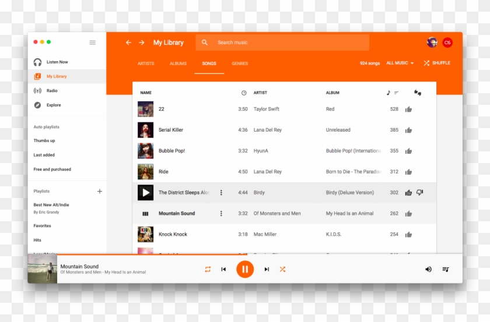Toggle shuffle in the player bar

point(282,269)
